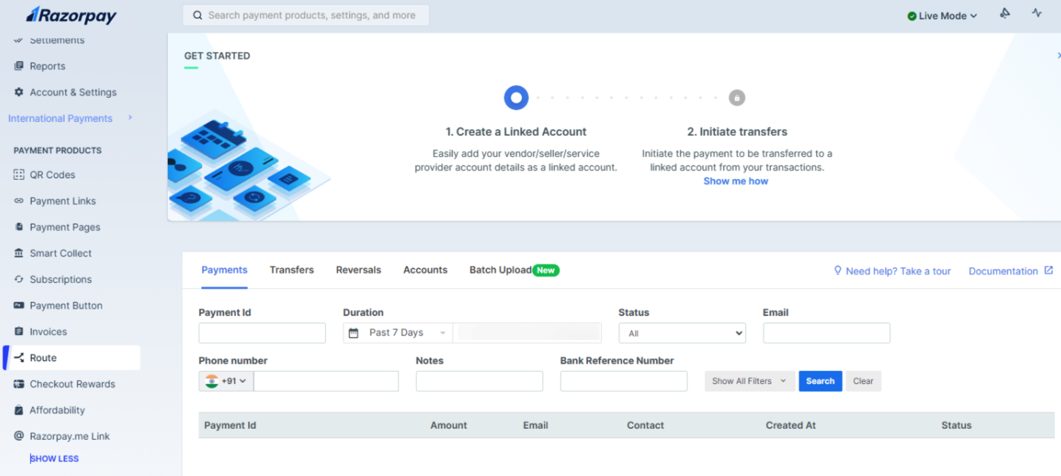The image size is (1061, 476).
Task: Open the Status All dropdown
Action: pyautogui.click(x=682, y=333)
